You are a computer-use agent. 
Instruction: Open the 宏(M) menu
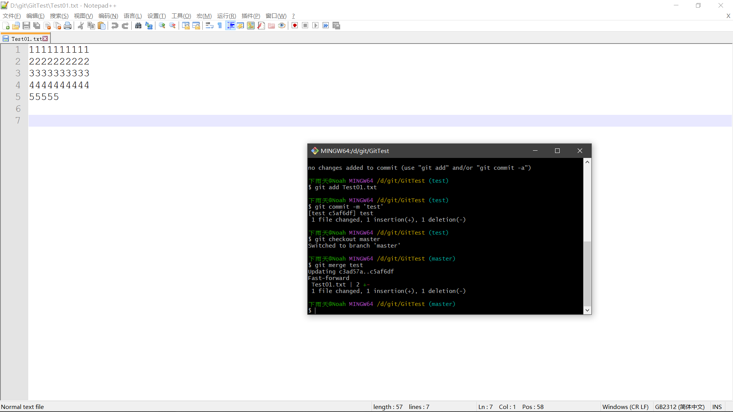pos(204,16)
